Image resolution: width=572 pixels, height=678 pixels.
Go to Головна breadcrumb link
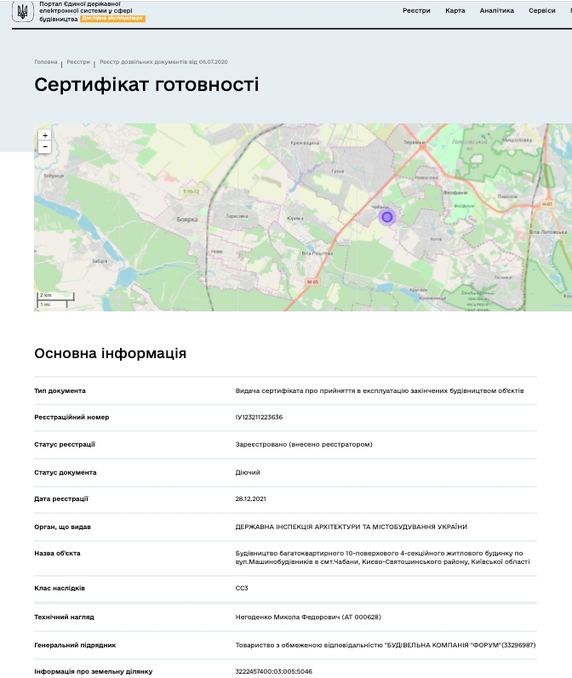[x=46, y=62]
